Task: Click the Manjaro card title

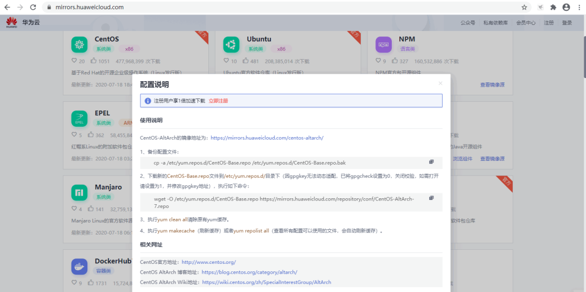Action: 109,187
